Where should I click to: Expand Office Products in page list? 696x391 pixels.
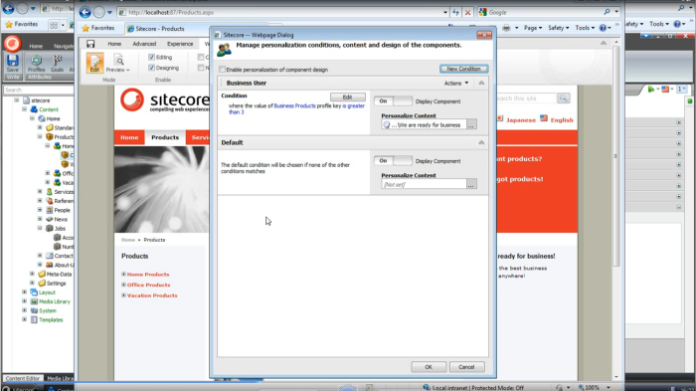click(124, 285)
